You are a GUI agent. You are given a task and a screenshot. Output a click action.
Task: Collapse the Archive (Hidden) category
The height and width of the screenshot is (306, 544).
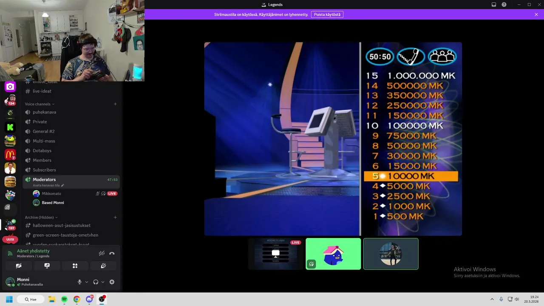coord(41,218)
